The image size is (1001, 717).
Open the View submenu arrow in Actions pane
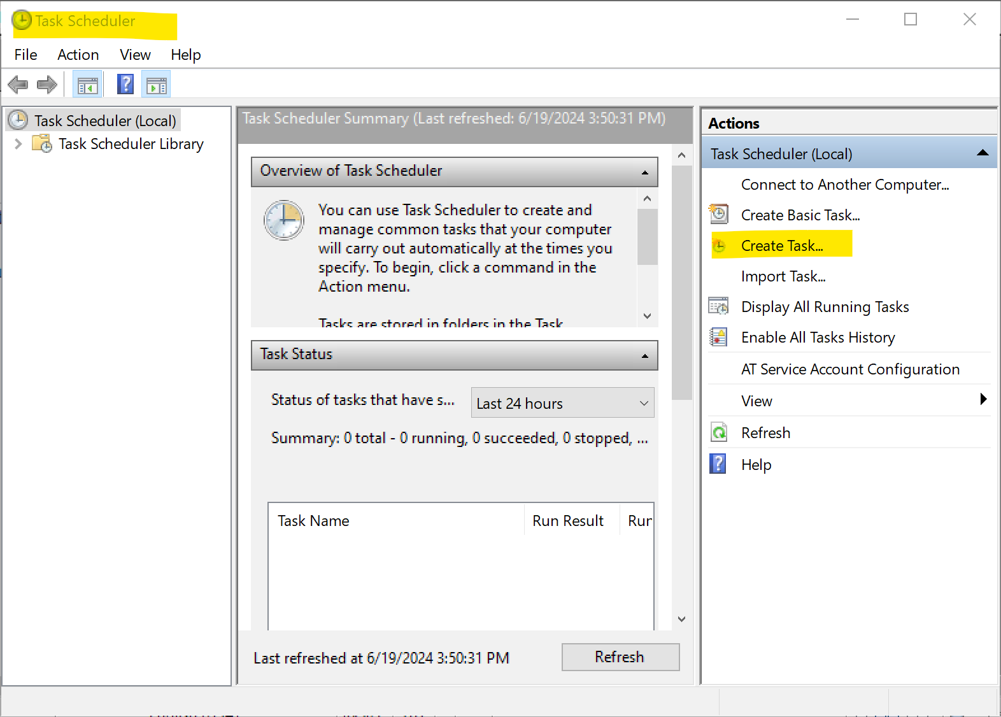point(983,399)
